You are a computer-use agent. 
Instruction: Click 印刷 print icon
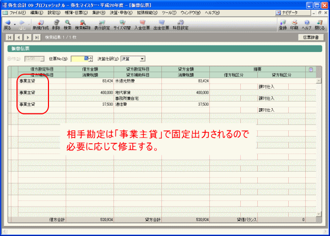[294, 25]
